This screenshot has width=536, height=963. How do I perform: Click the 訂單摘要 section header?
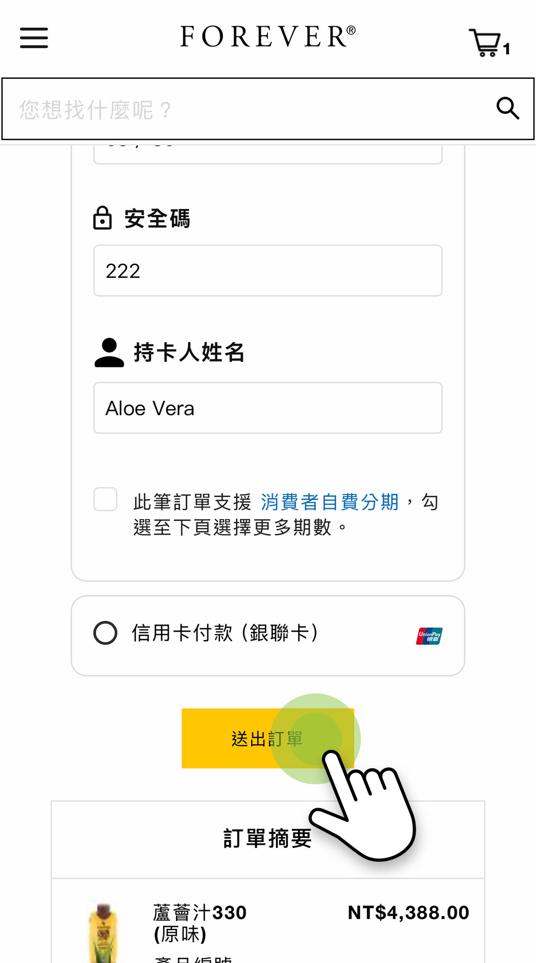tap(267, 839)
